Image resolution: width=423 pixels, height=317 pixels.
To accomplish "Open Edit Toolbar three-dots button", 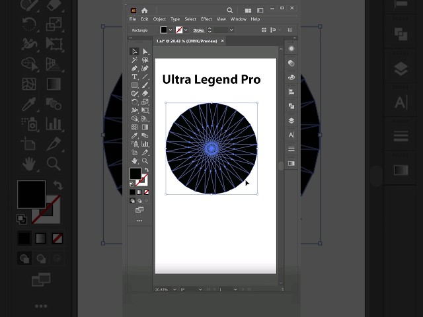I will (139, 221).
